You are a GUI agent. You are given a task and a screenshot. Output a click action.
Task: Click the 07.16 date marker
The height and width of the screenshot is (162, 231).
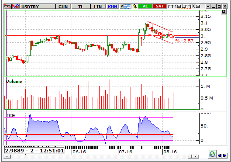point(125,152)
